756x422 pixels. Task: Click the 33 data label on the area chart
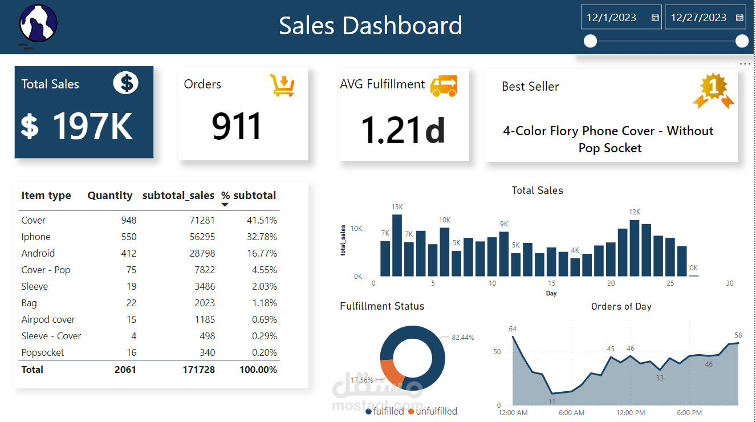point(660,378)
